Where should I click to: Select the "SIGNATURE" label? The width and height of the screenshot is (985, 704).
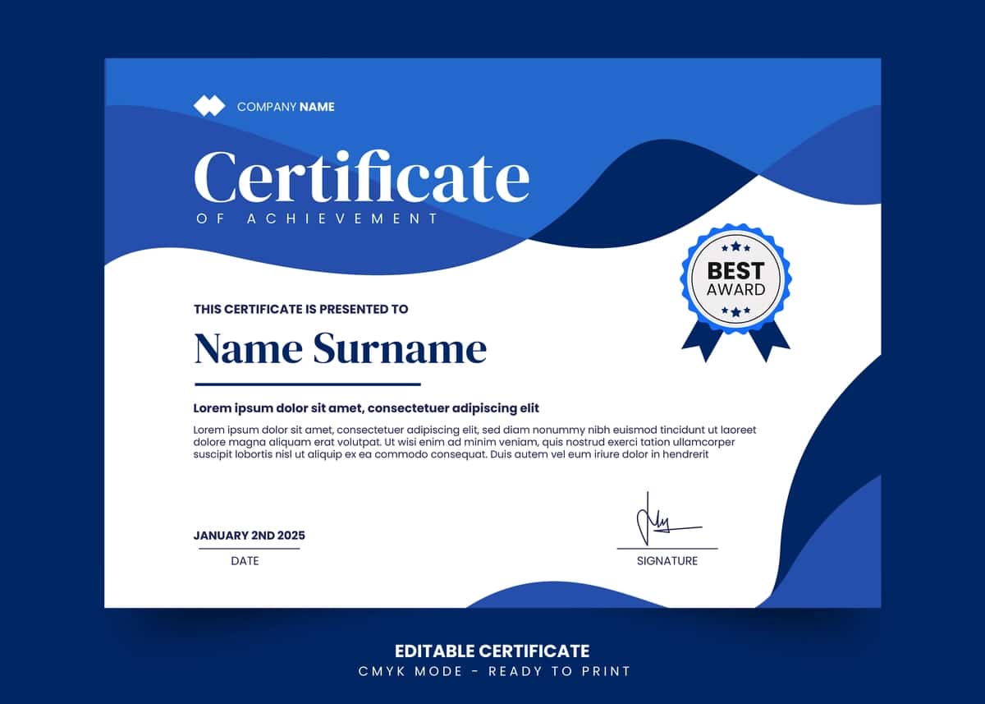coord(667,561)
